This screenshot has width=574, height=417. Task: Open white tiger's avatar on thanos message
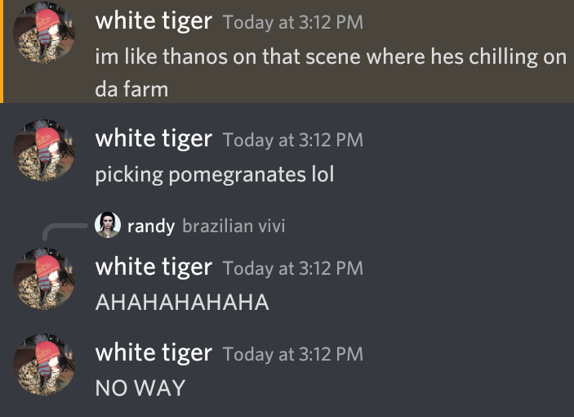pyautogui.click(x=44, y=33)
